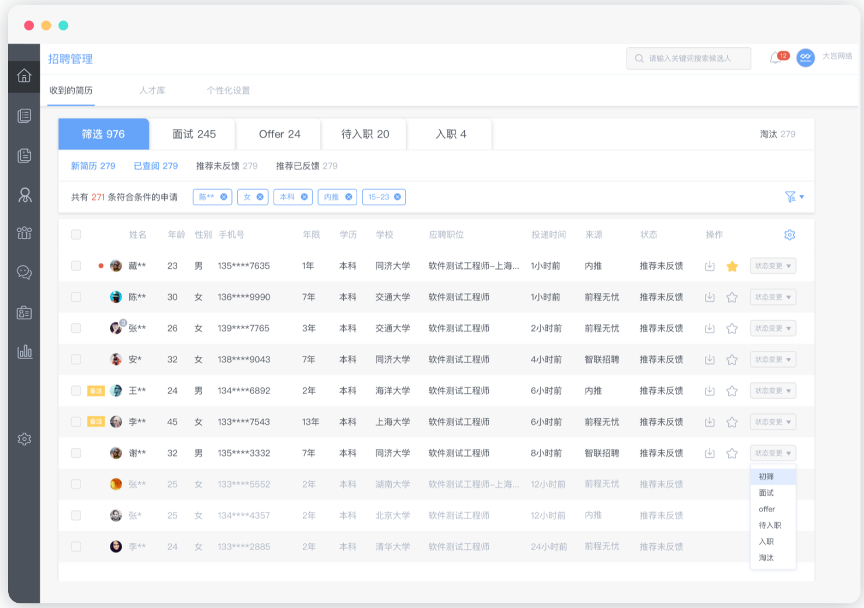The width and height of the screenshot is (864, 608).
Task: Choose 待入职 in status menu
Action: [773, 525]
